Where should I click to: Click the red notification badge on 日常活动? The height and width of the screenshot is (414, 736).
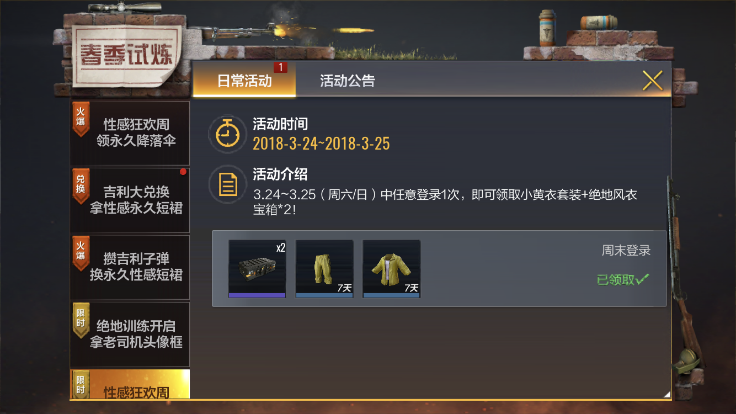(280, 67)
